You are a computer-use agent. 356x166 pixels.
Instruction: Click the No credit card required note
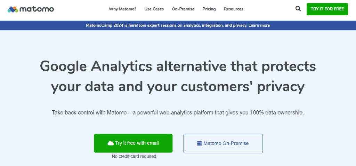(x=135, y=157)
